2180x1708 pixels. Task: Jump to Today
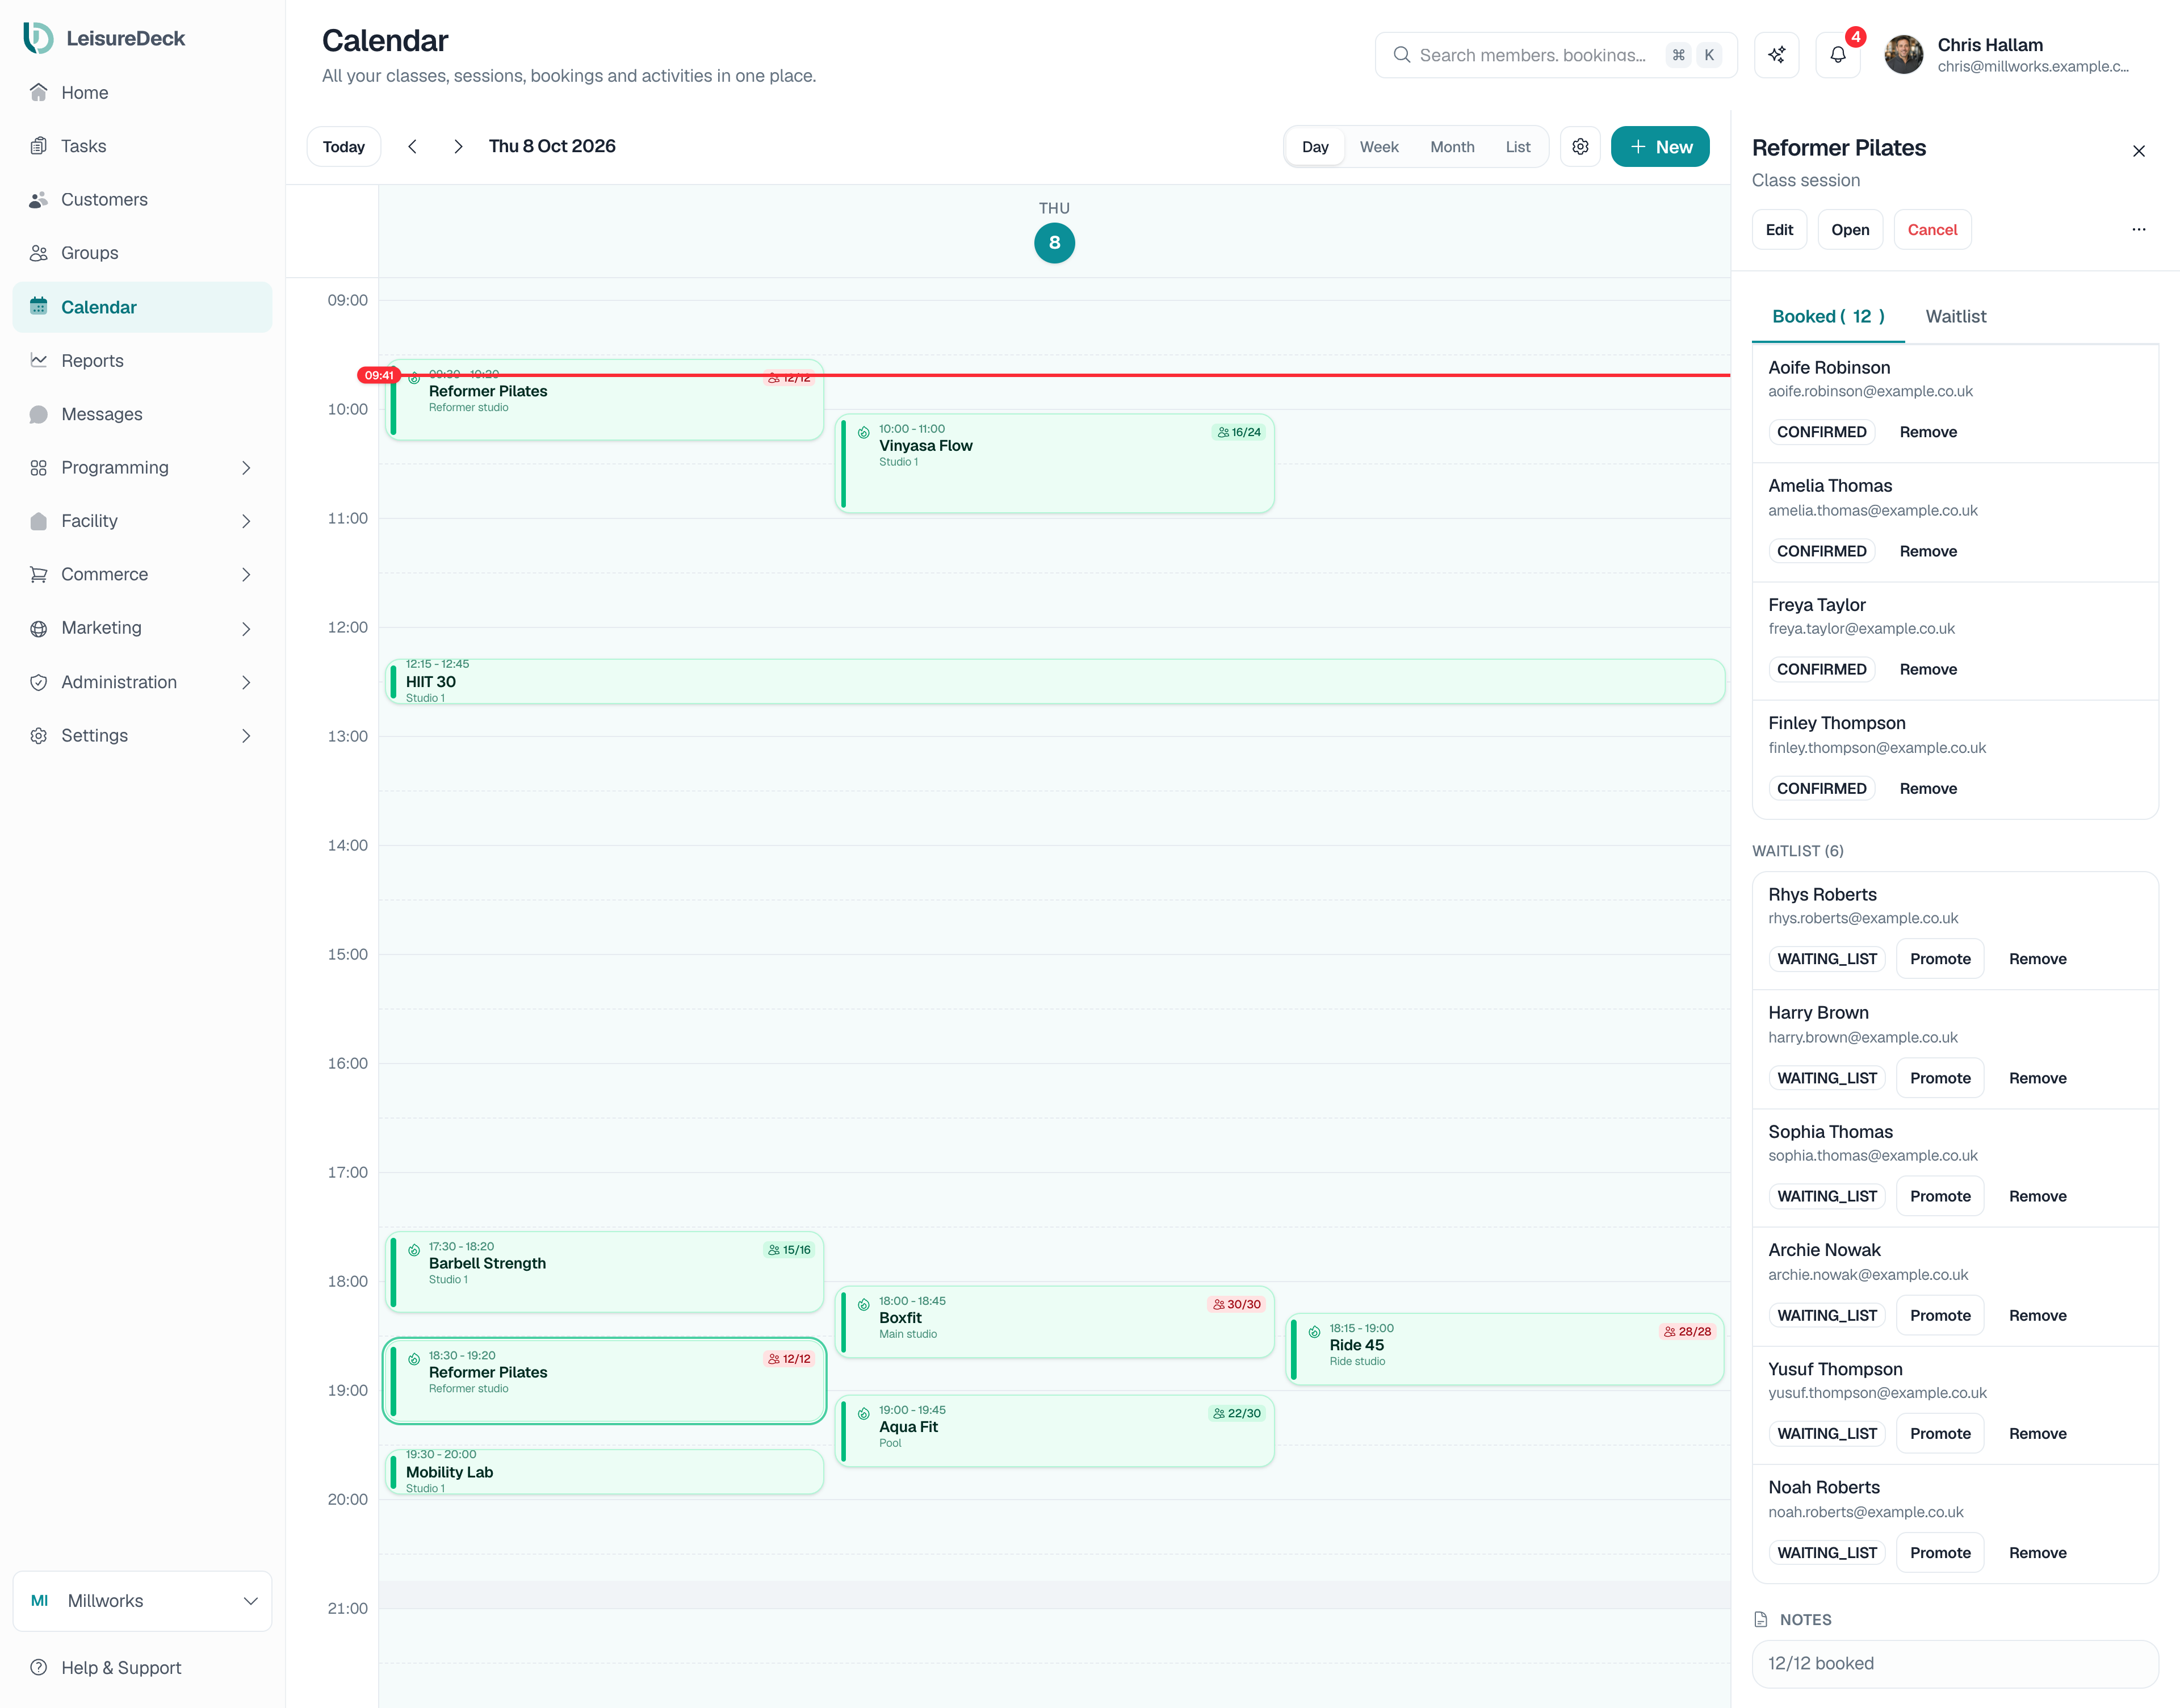tap(344, 147)
